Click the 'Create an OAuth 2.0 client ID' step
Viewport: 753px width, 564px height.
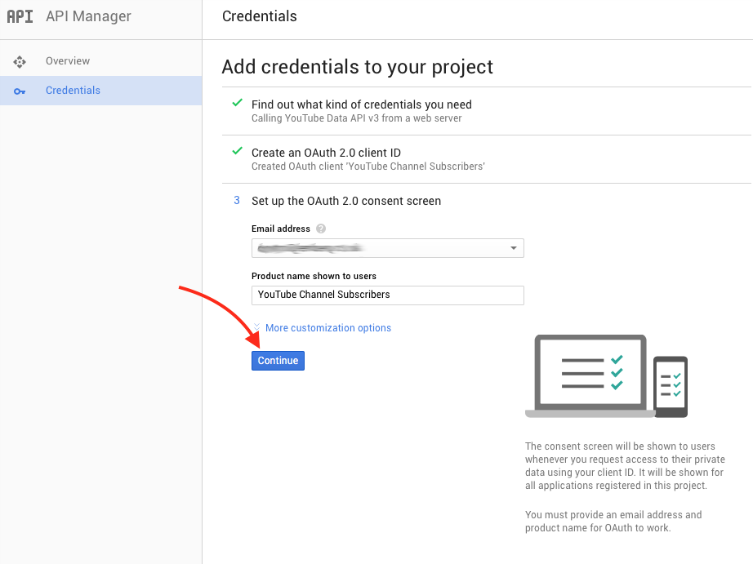326,153
